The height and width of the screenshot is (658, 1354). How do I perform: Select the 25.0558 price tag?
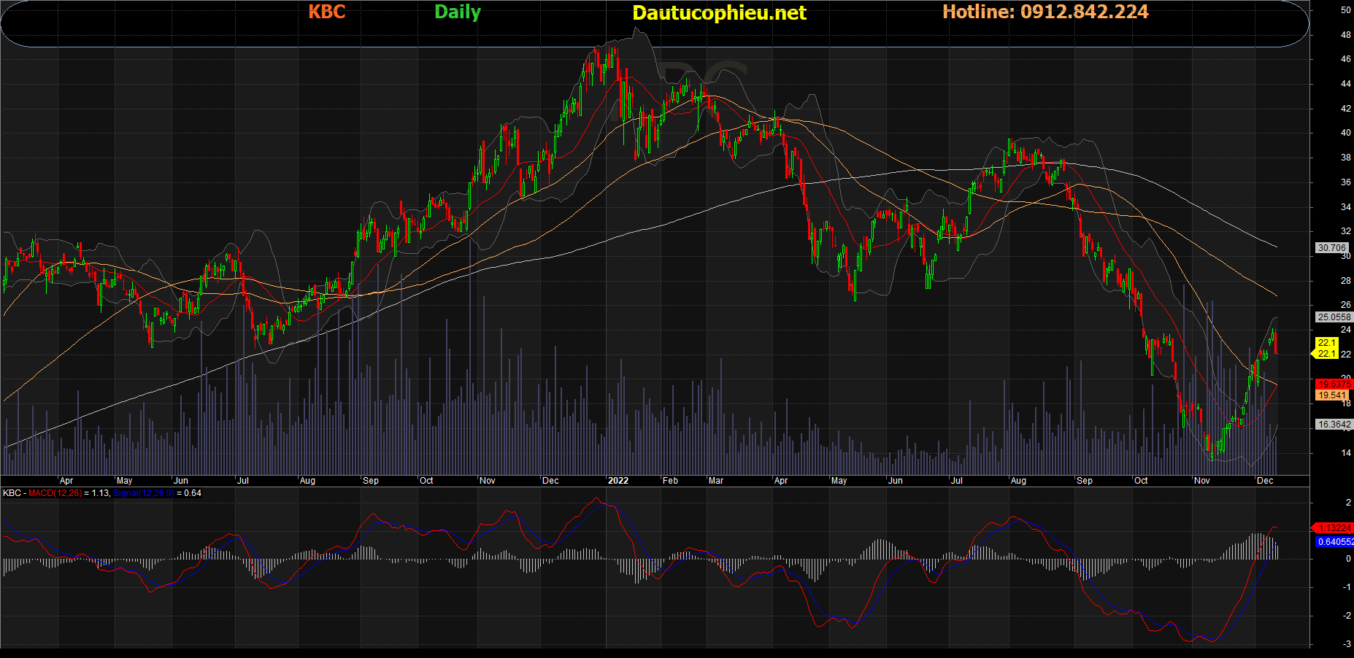(1334, 317)
